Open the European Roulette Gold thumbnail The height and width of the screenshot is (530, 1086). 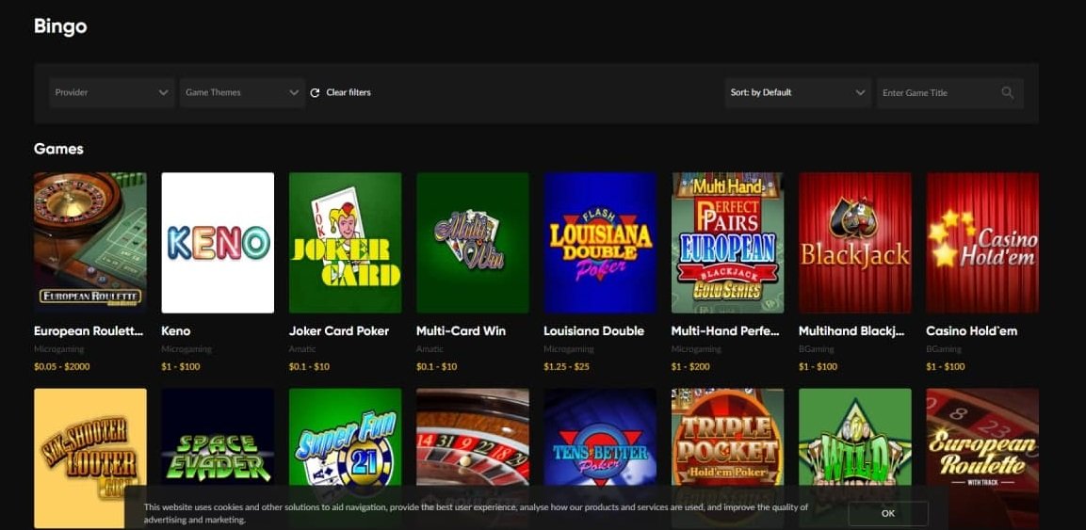(90, 243)
